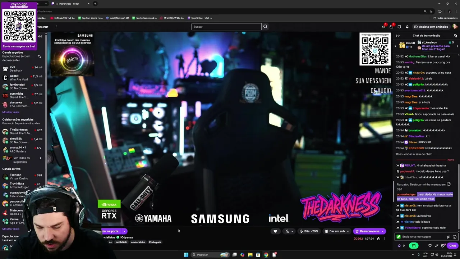Open the TopTierRamen bookmark
Viewport: 460px width, 259px height.
pyautogui.click(x=144, y=18)
